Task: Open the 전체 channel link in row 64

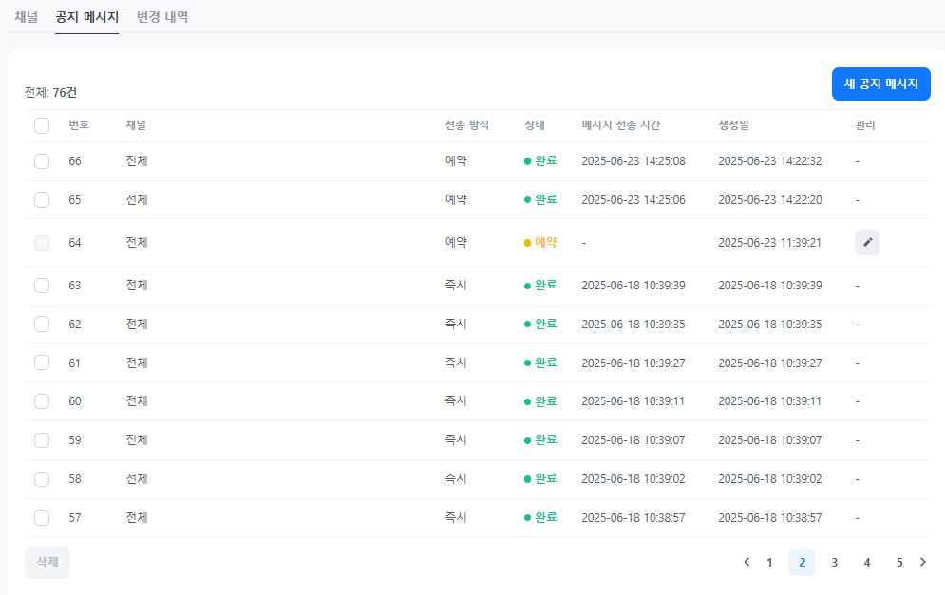Action: [x=137, y=243]
